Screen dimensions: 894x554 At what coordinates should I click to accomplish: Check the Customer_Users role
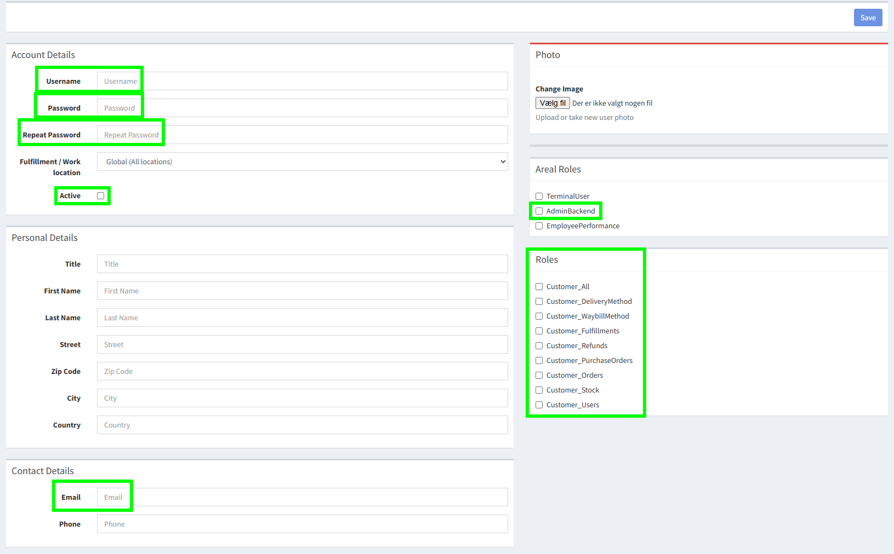click(539, 405)
